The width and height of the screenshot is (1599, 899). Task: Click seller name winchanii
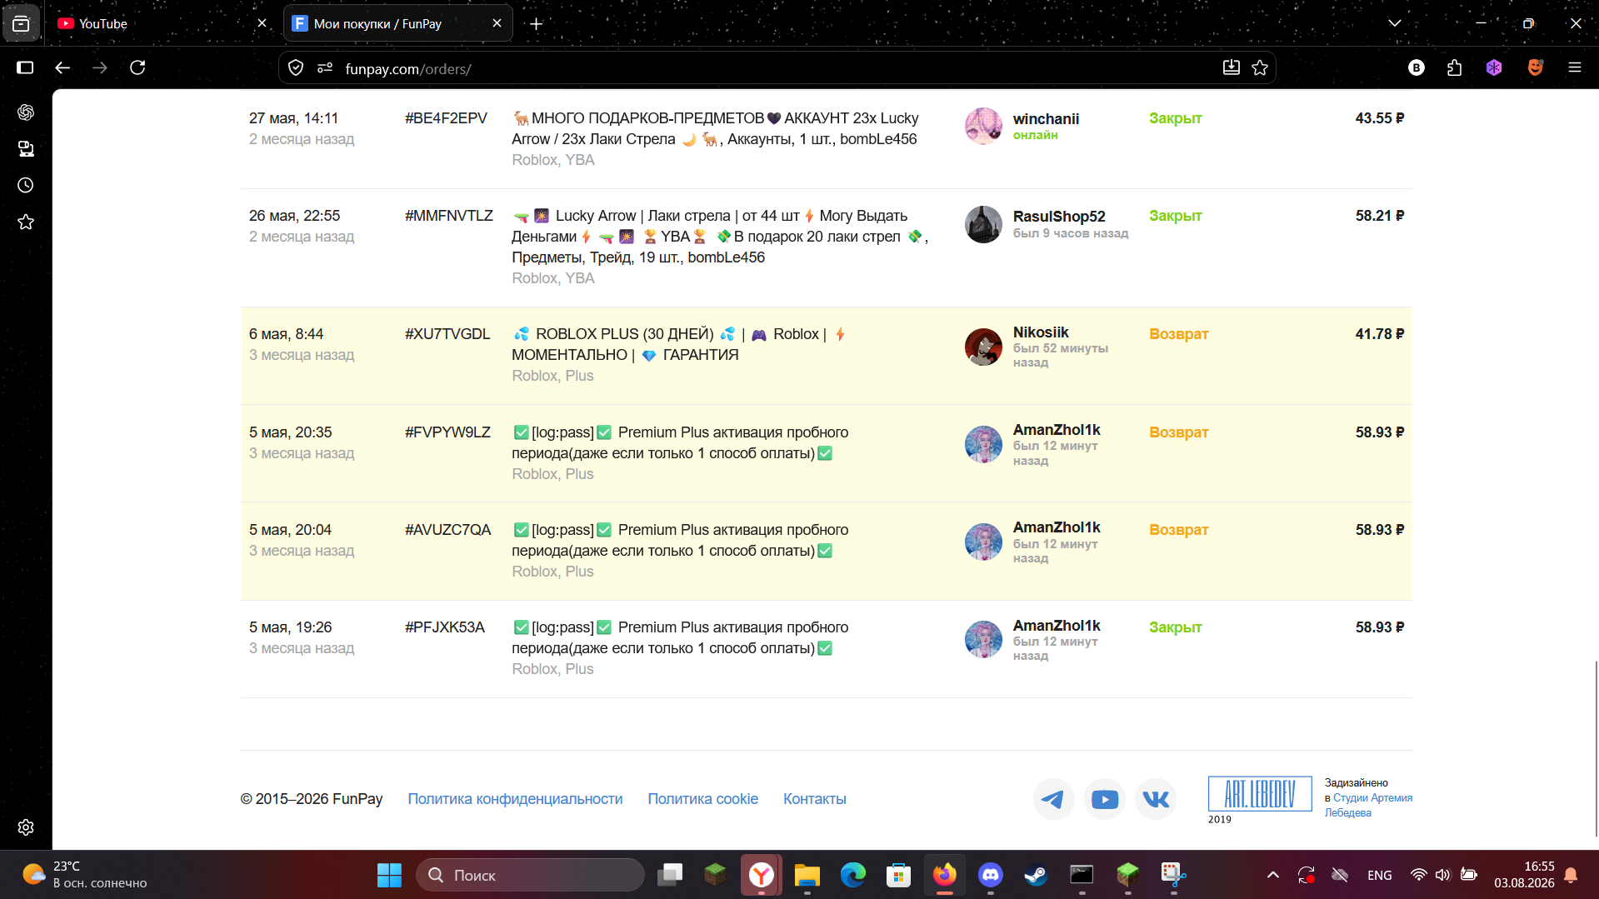point(1046,119)
